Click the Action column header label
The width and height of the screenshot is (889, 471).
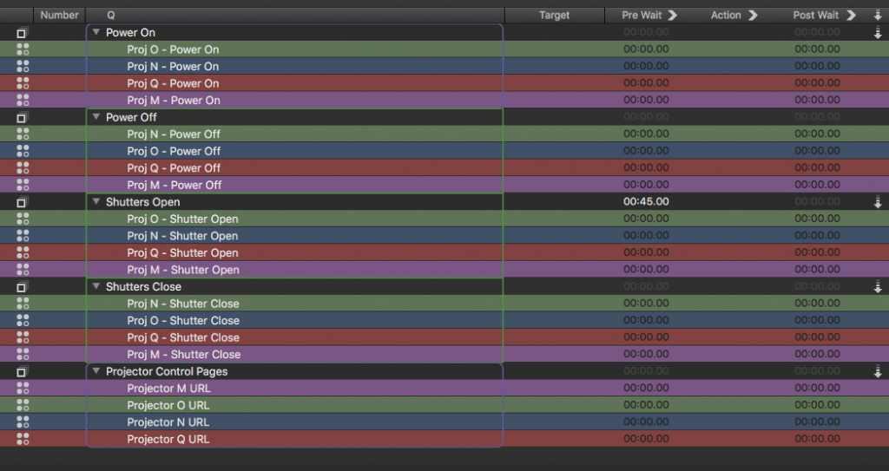tap(726, 16)
